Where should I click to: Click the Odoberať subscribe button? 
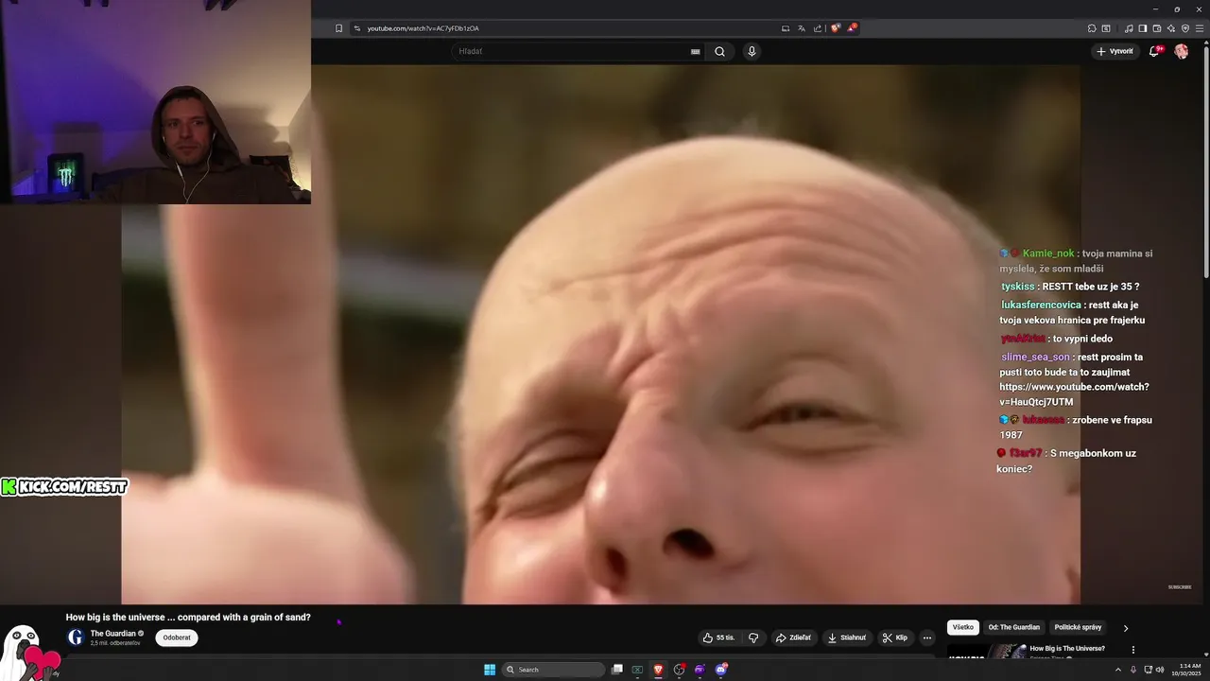177,637
